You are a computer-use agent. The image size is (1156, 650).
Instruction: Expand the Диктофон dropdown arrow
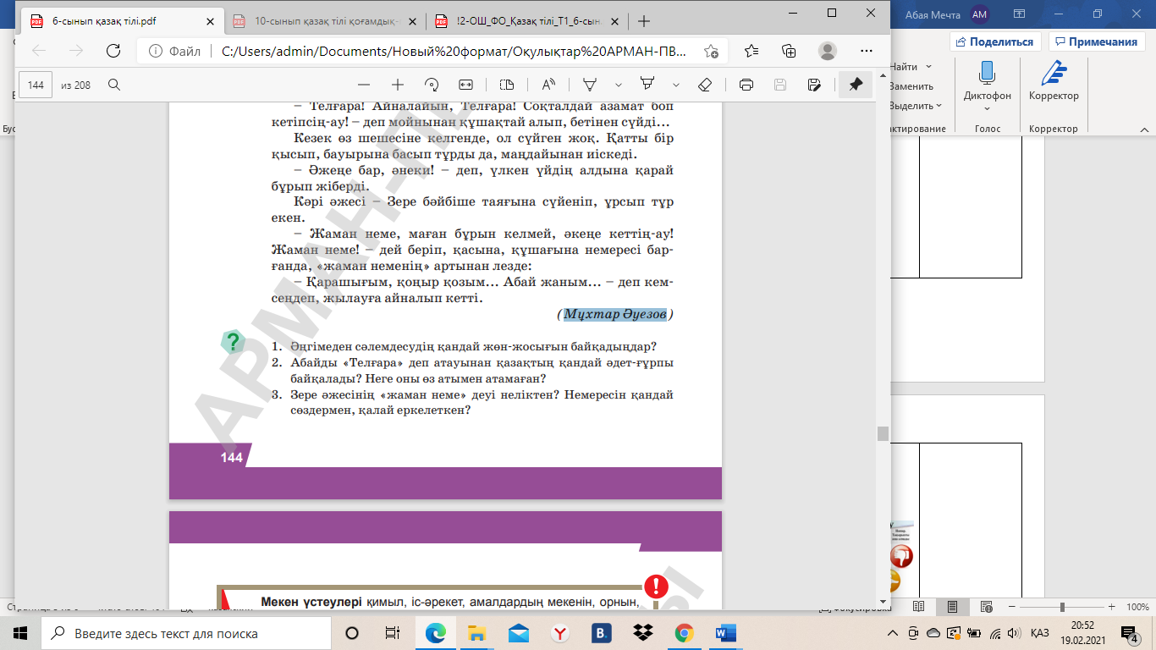(x=987, y=108)
